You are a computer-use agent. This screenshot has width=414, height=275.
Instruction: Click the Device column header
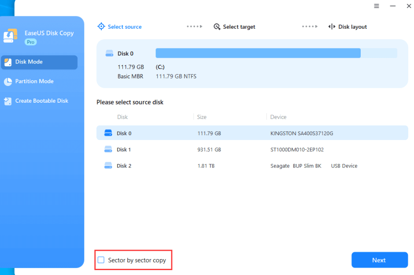278,117
